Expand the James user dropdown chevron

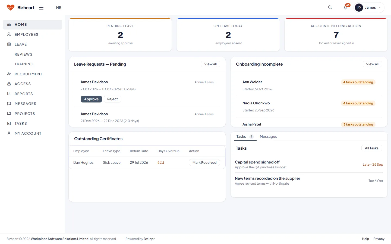[x=380, y=8]
